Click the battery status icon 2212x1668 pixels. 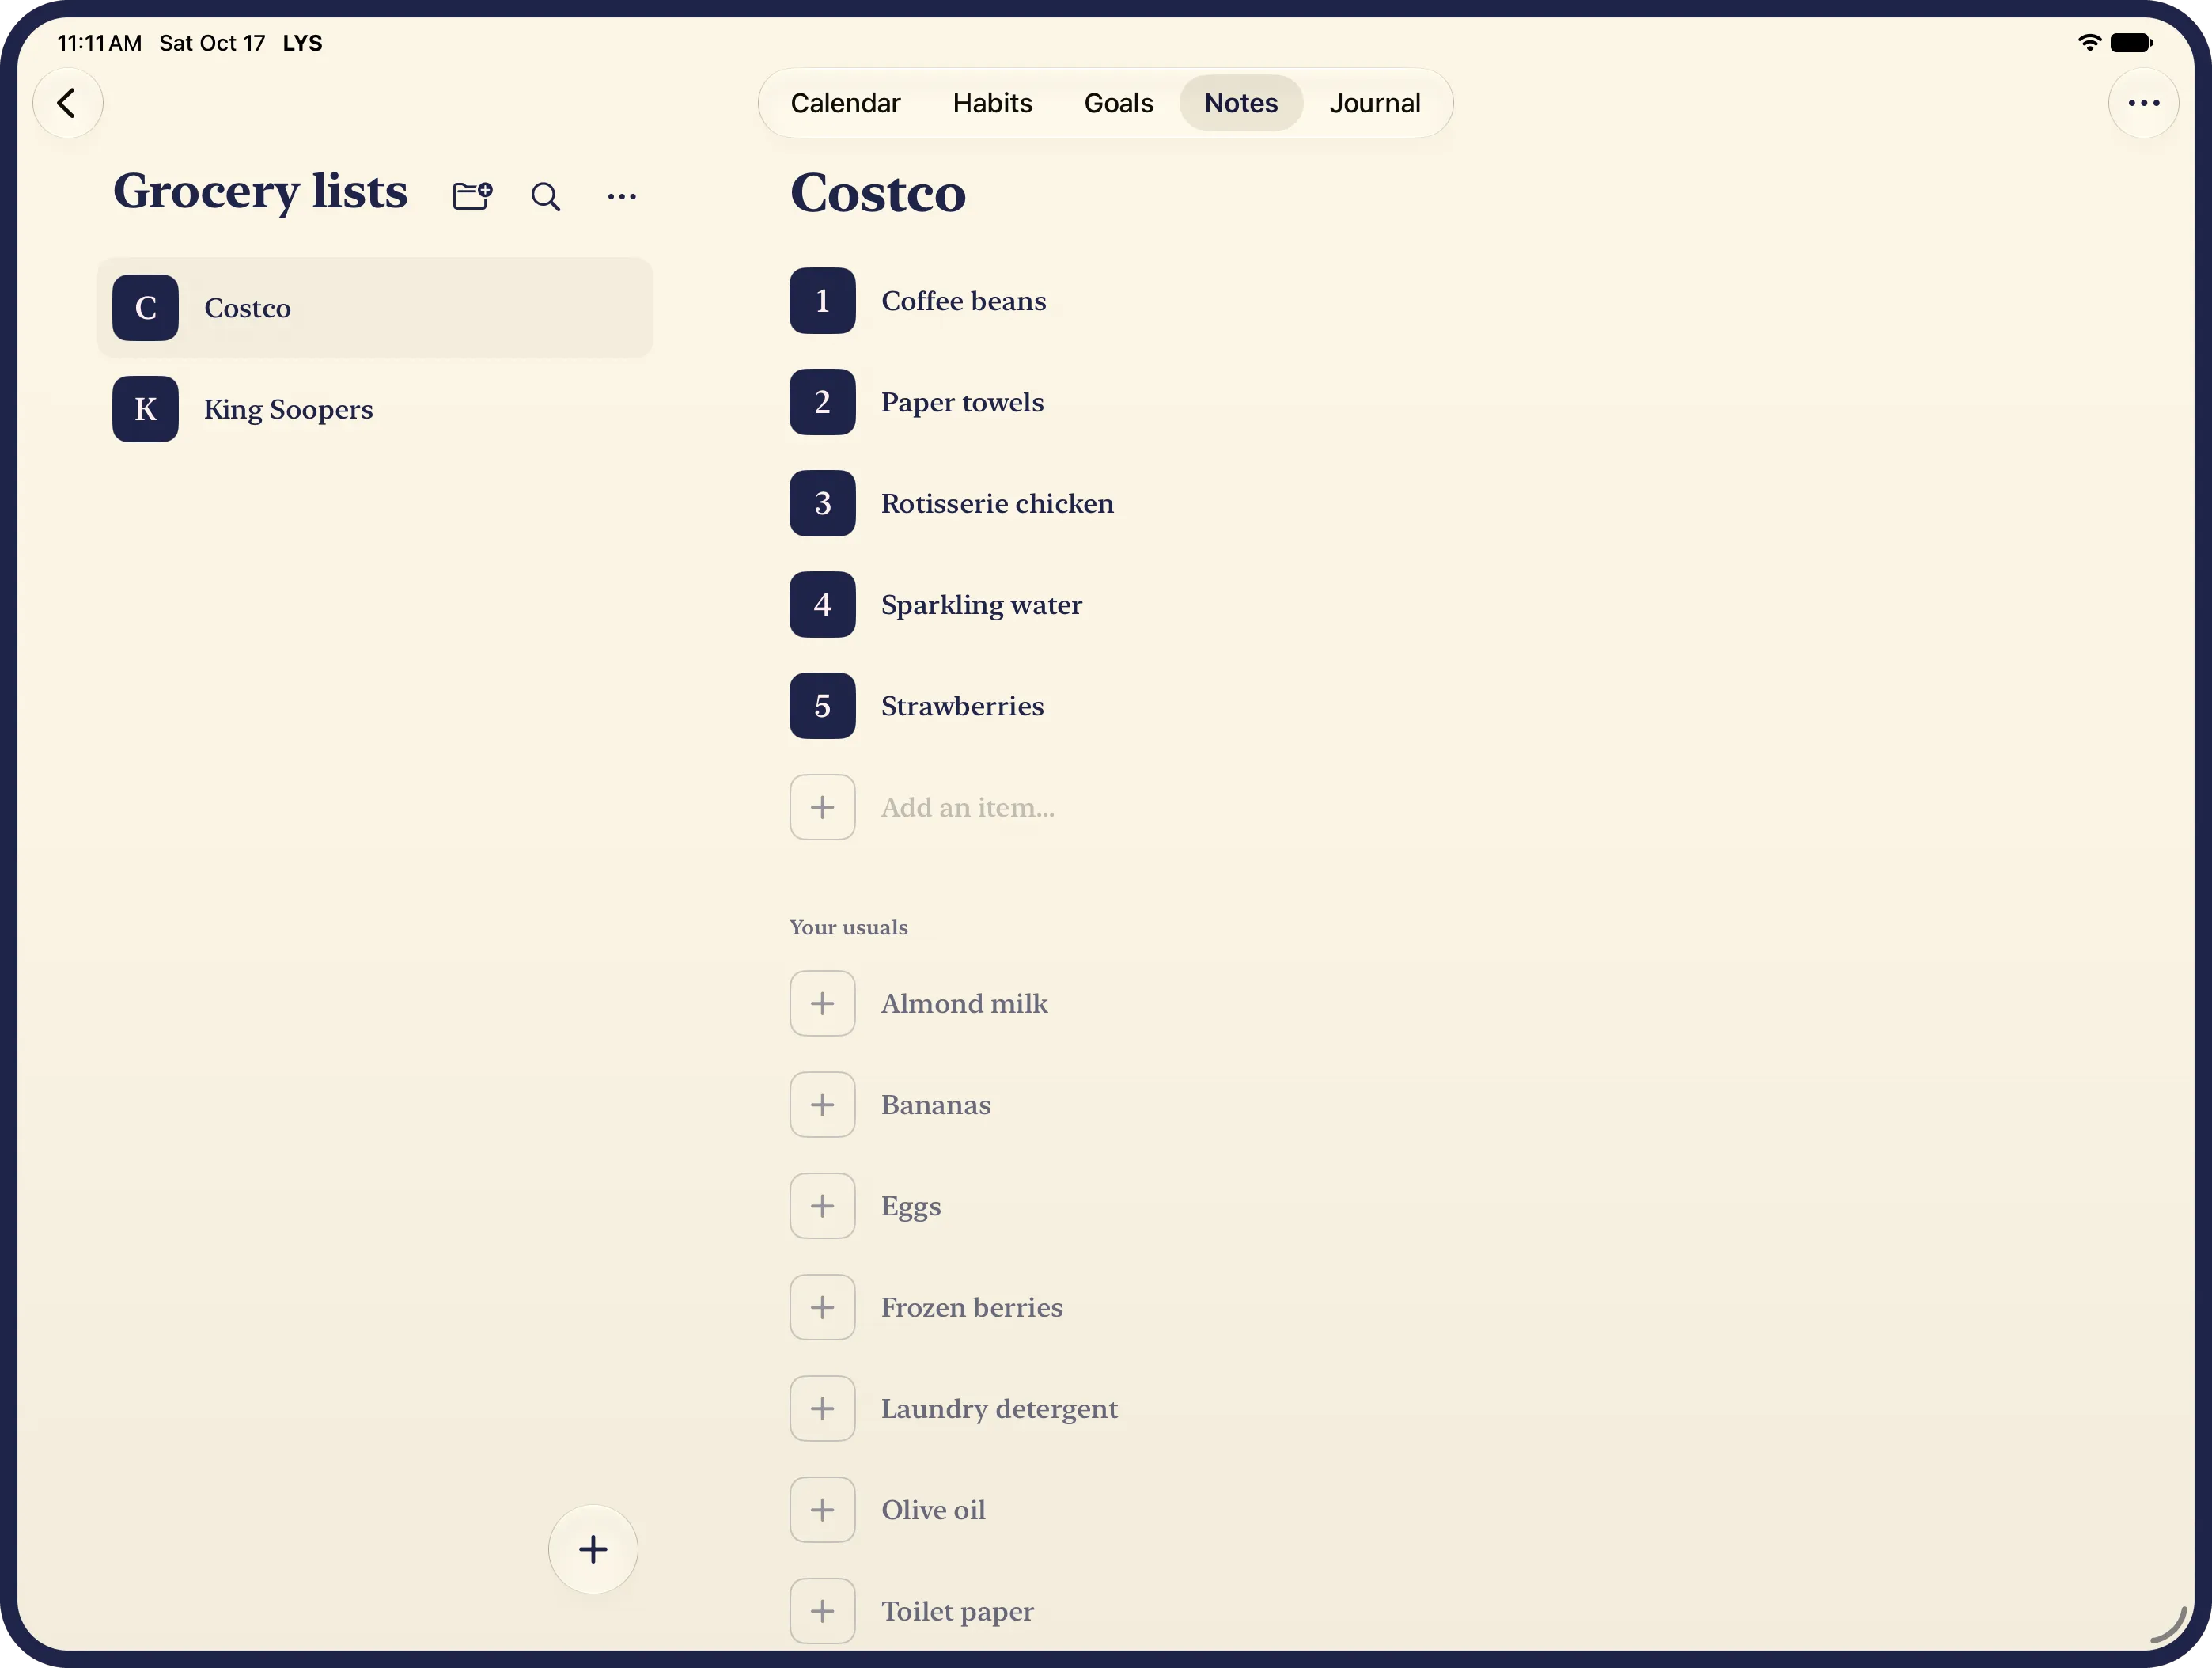pos(2131,43)
